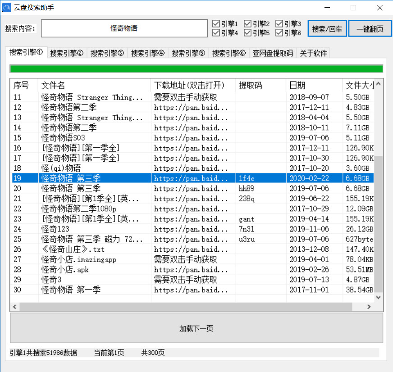Click the 加载下一页 load next page button

(196, 328)
